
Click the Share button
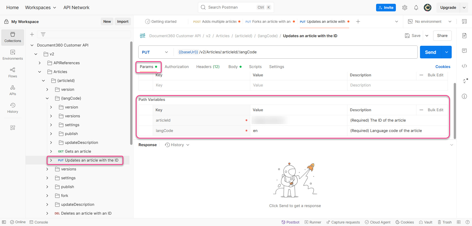pyautogui.click(x=442, y=36)
